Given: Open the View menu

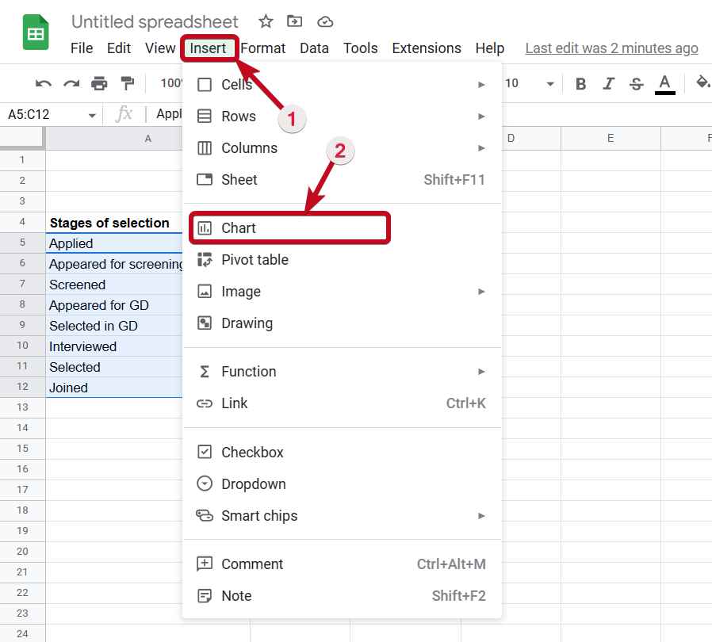Looking at the screenshot, I should coord(160,48).
